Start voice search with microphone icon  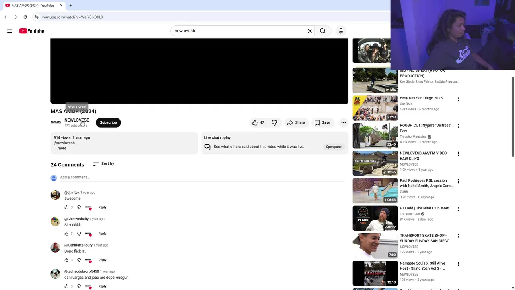[x=341, y=31]
